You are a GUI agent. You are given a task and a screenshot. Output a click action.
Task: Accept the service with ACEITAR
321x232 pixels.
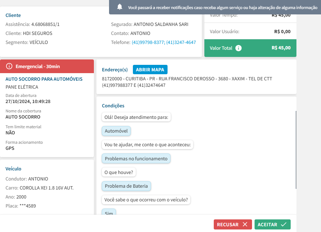(273, 224)
